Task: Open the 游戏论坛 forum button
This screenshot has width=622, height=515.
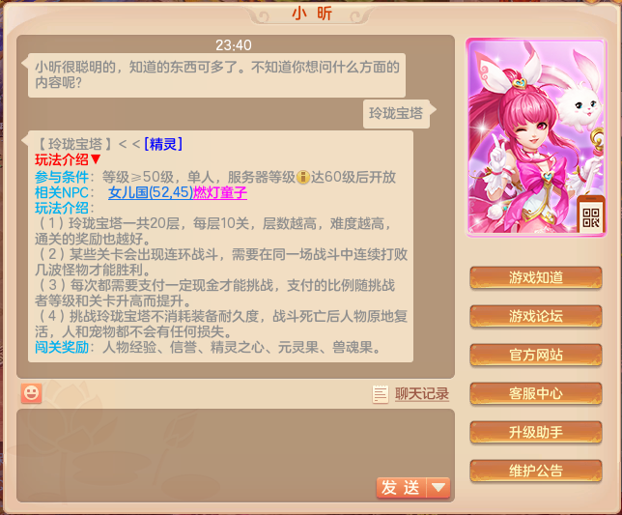Action: click(x=536, y=316)
